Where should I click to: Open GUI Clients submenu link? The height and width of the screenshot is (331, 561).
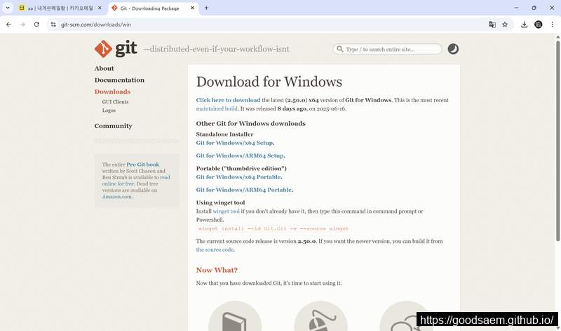[115, 101]
